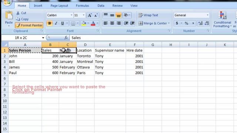Image resolution: width=237 pixels, height=133 pixels.
Task: Select Align Text Left icon
Action: click(x=106, y=23)
